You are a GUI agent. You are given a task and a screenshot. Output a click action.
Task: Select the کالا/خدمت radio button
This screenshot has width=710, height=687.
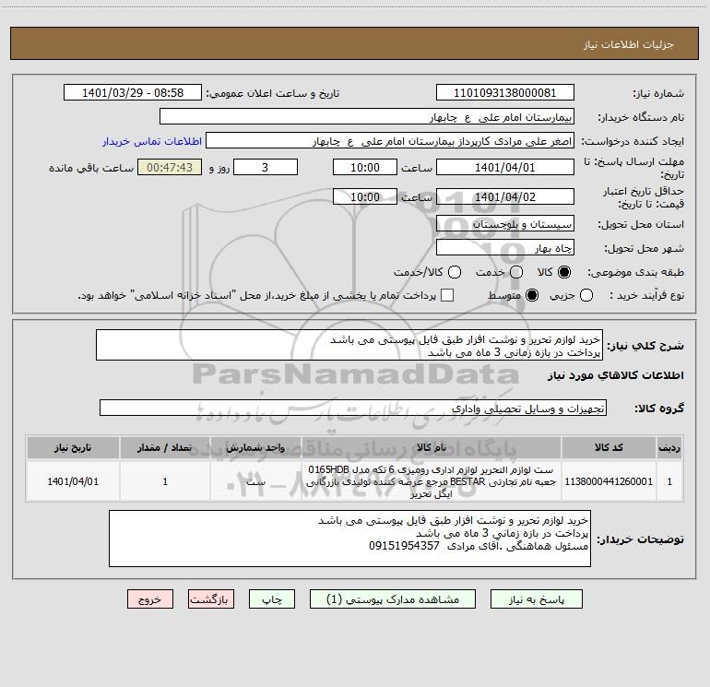pos(455,272)
